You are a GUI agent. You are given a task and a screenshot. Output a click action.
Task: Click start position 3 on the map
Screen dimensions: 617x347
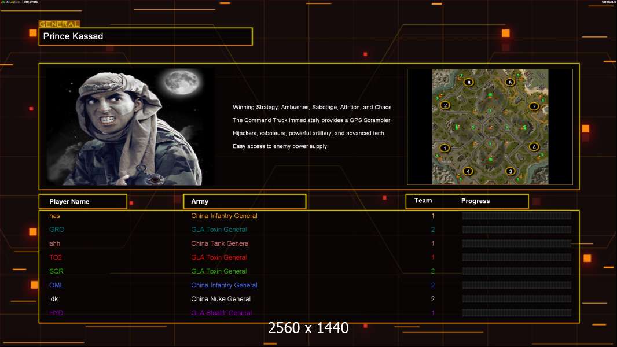[x=511, y=171]
